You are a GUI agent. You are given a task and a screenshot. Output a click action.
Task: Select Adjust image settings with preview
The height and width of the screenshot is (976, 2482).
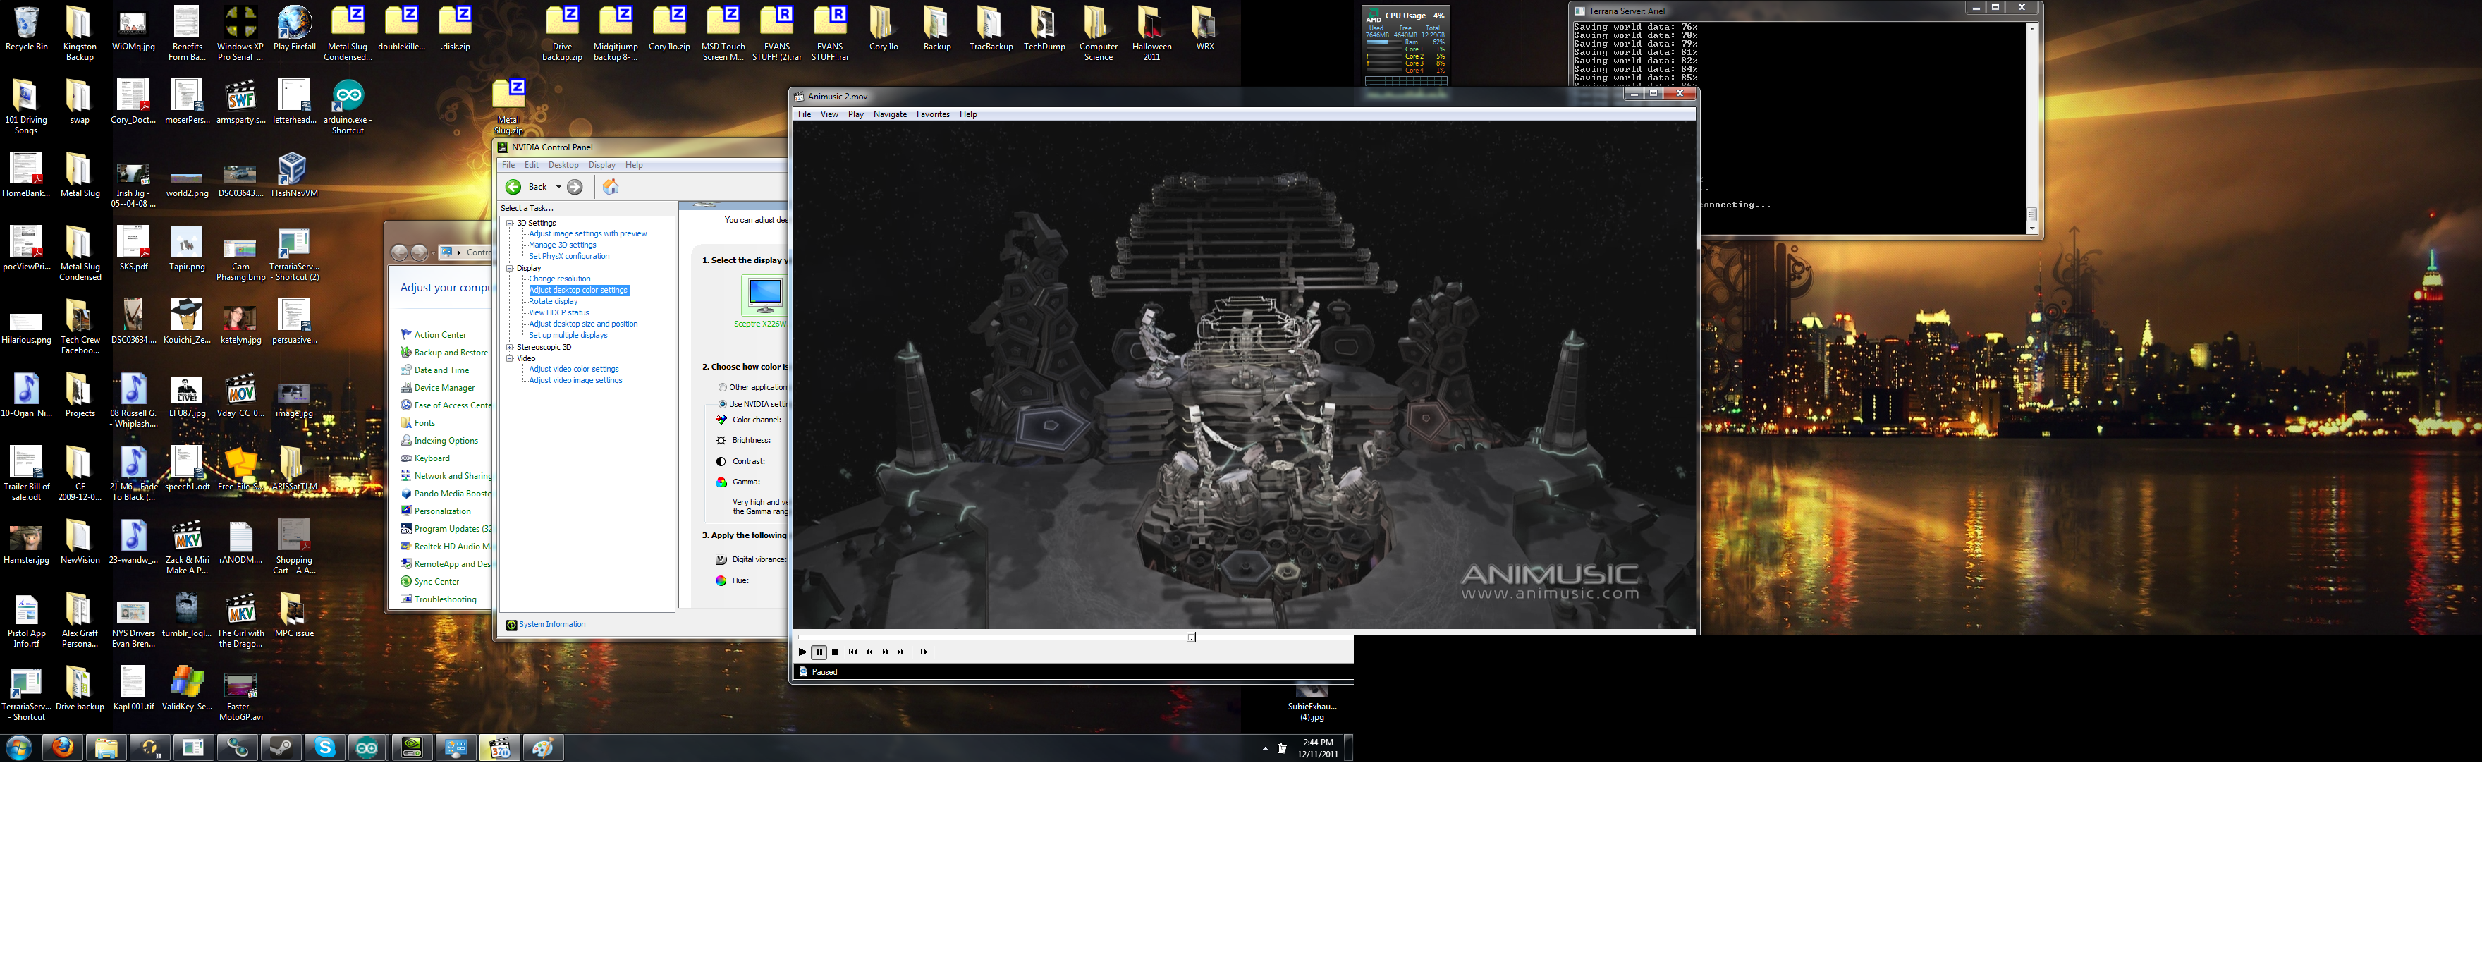pos(588,234)
